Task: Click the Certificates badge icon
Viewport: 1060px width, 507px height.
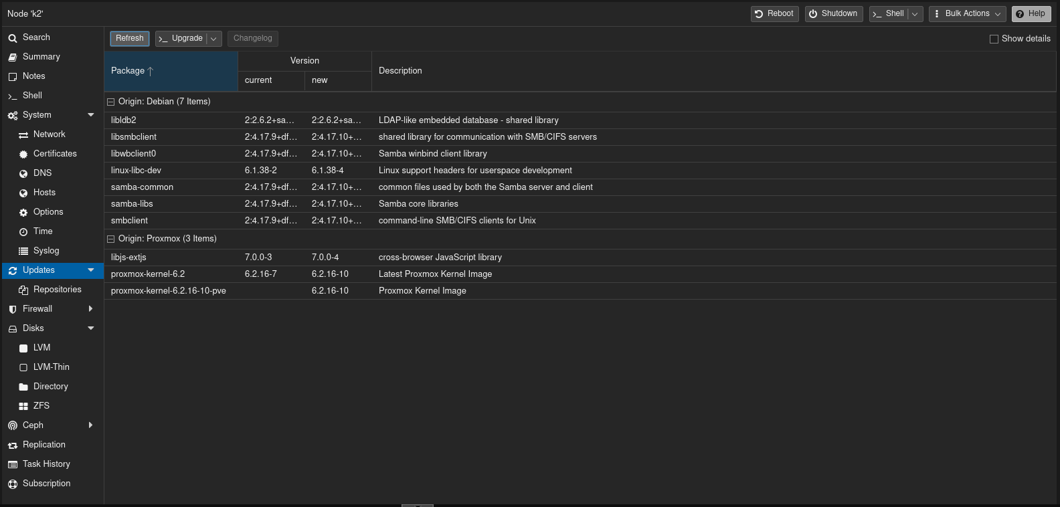Action: pos(23,155)
